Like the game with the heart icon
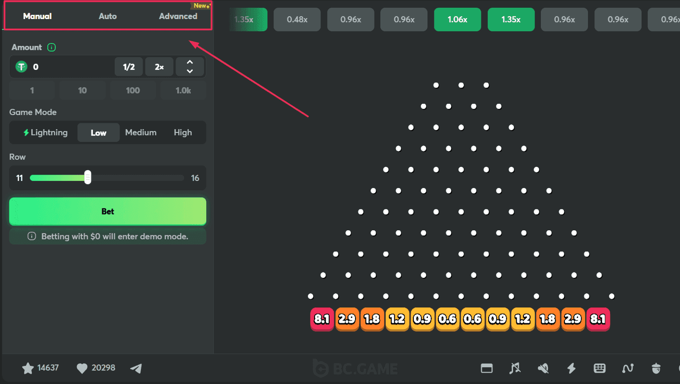Screen dimensions: 680x384 [x=82, y=368]
